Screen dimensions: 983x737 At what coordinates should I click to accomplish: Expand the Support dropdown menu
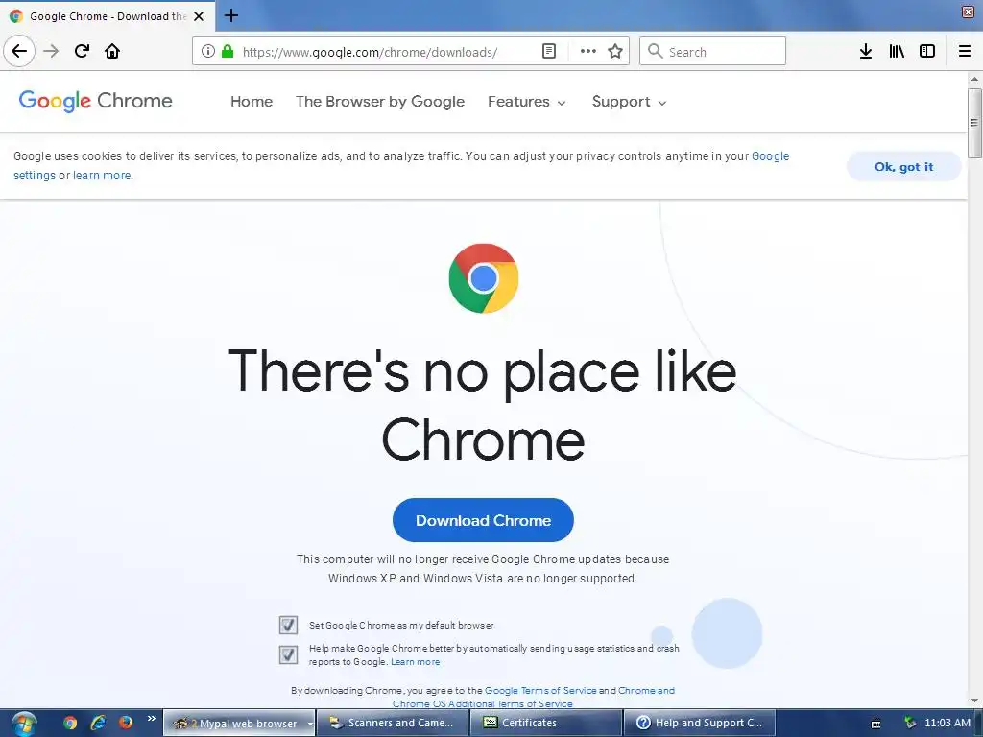(x=629, y=102)
